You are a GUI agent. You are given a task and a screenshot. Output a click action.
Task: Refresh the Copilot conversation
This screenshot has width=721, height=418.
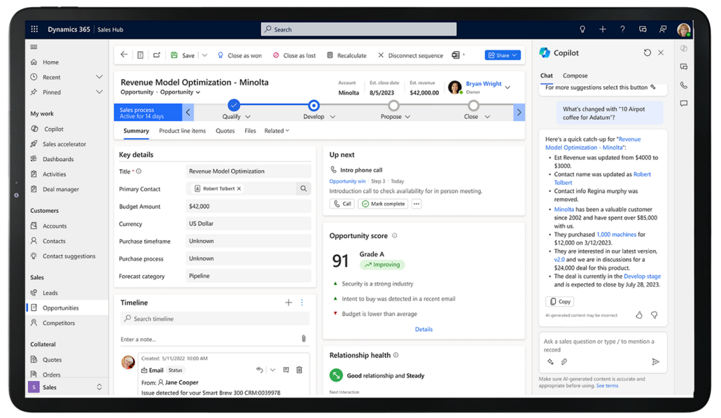click(647, 53)
